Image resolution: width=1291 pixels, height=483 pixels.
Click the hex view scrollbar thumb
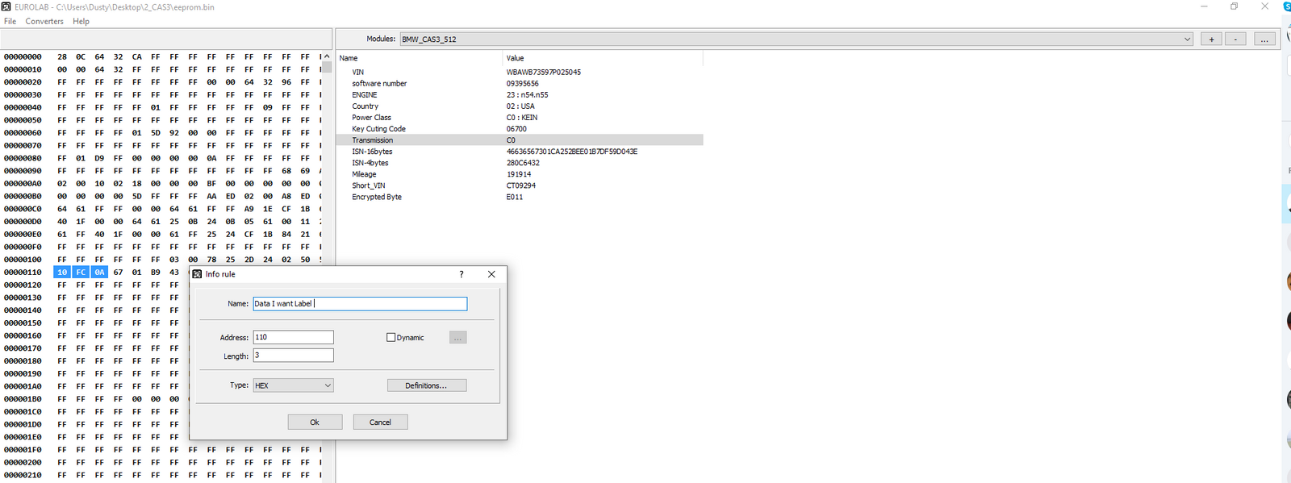click(x=327, y=67)
